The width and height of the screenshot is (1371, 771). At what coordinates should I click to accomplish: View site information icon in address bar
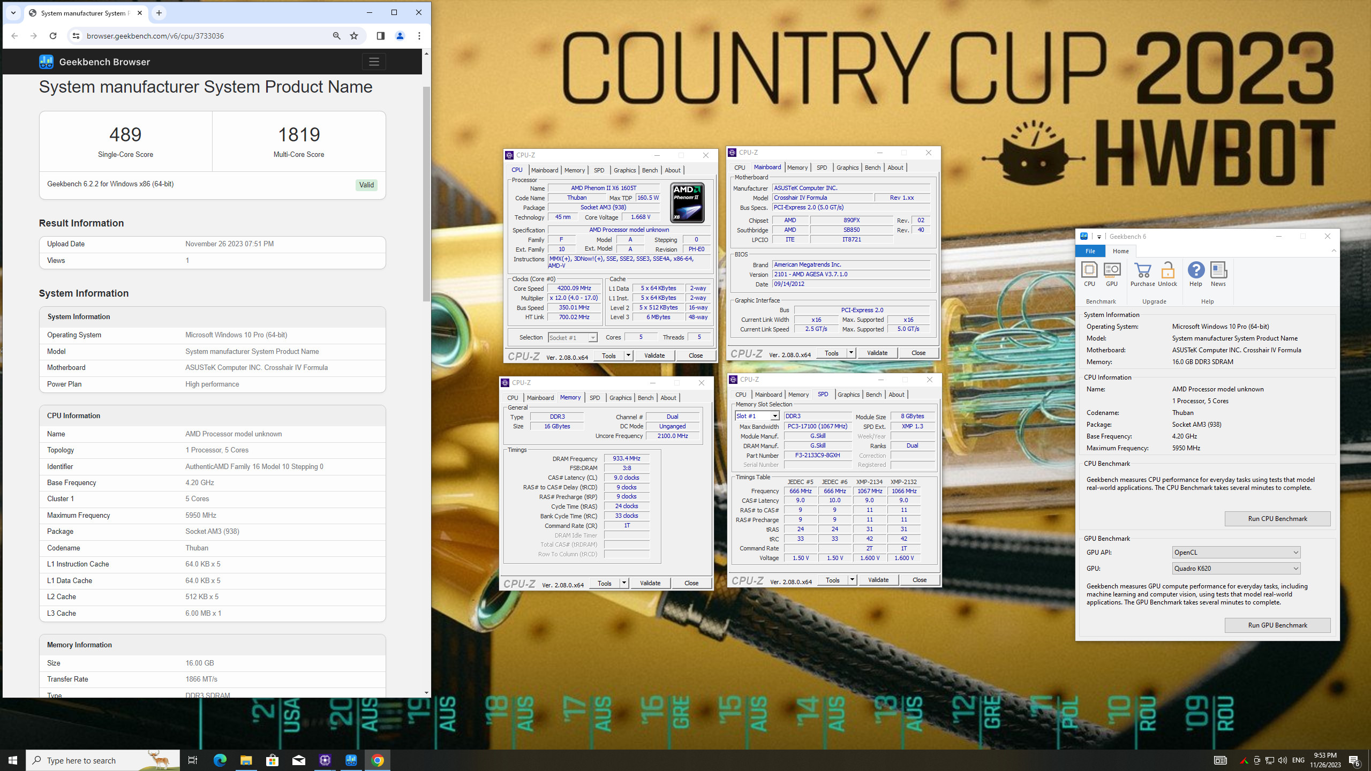[76, 36]
